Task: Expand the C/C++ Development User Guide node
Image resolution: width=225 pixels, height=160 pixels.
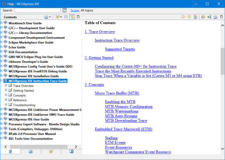Action: [x=2, y=28]
